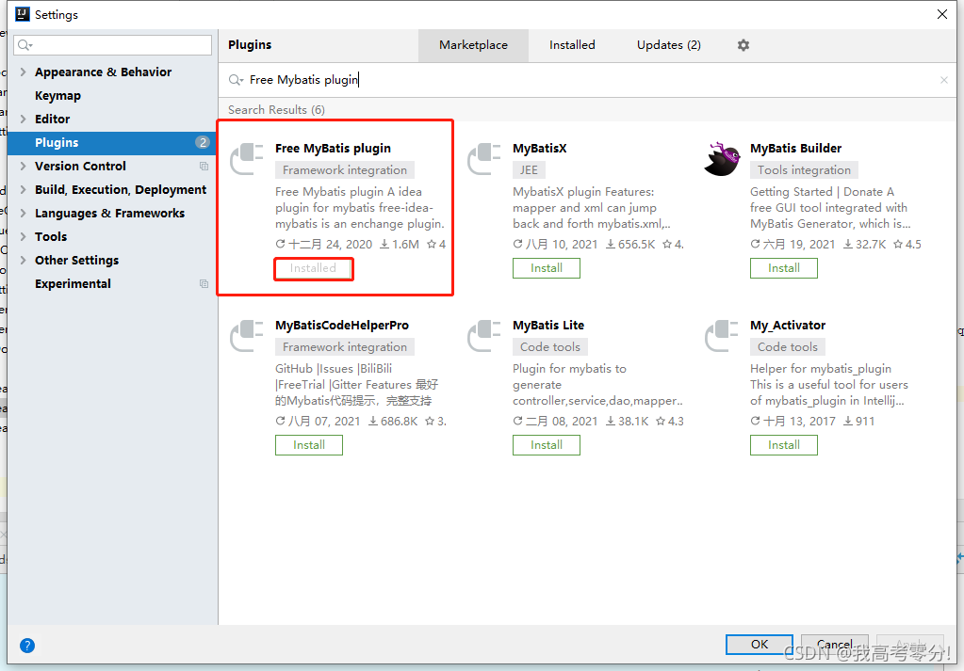Expand Build, Execution, Deployment section
Screen dimensions: 964x671
click(x=23, y=190)
